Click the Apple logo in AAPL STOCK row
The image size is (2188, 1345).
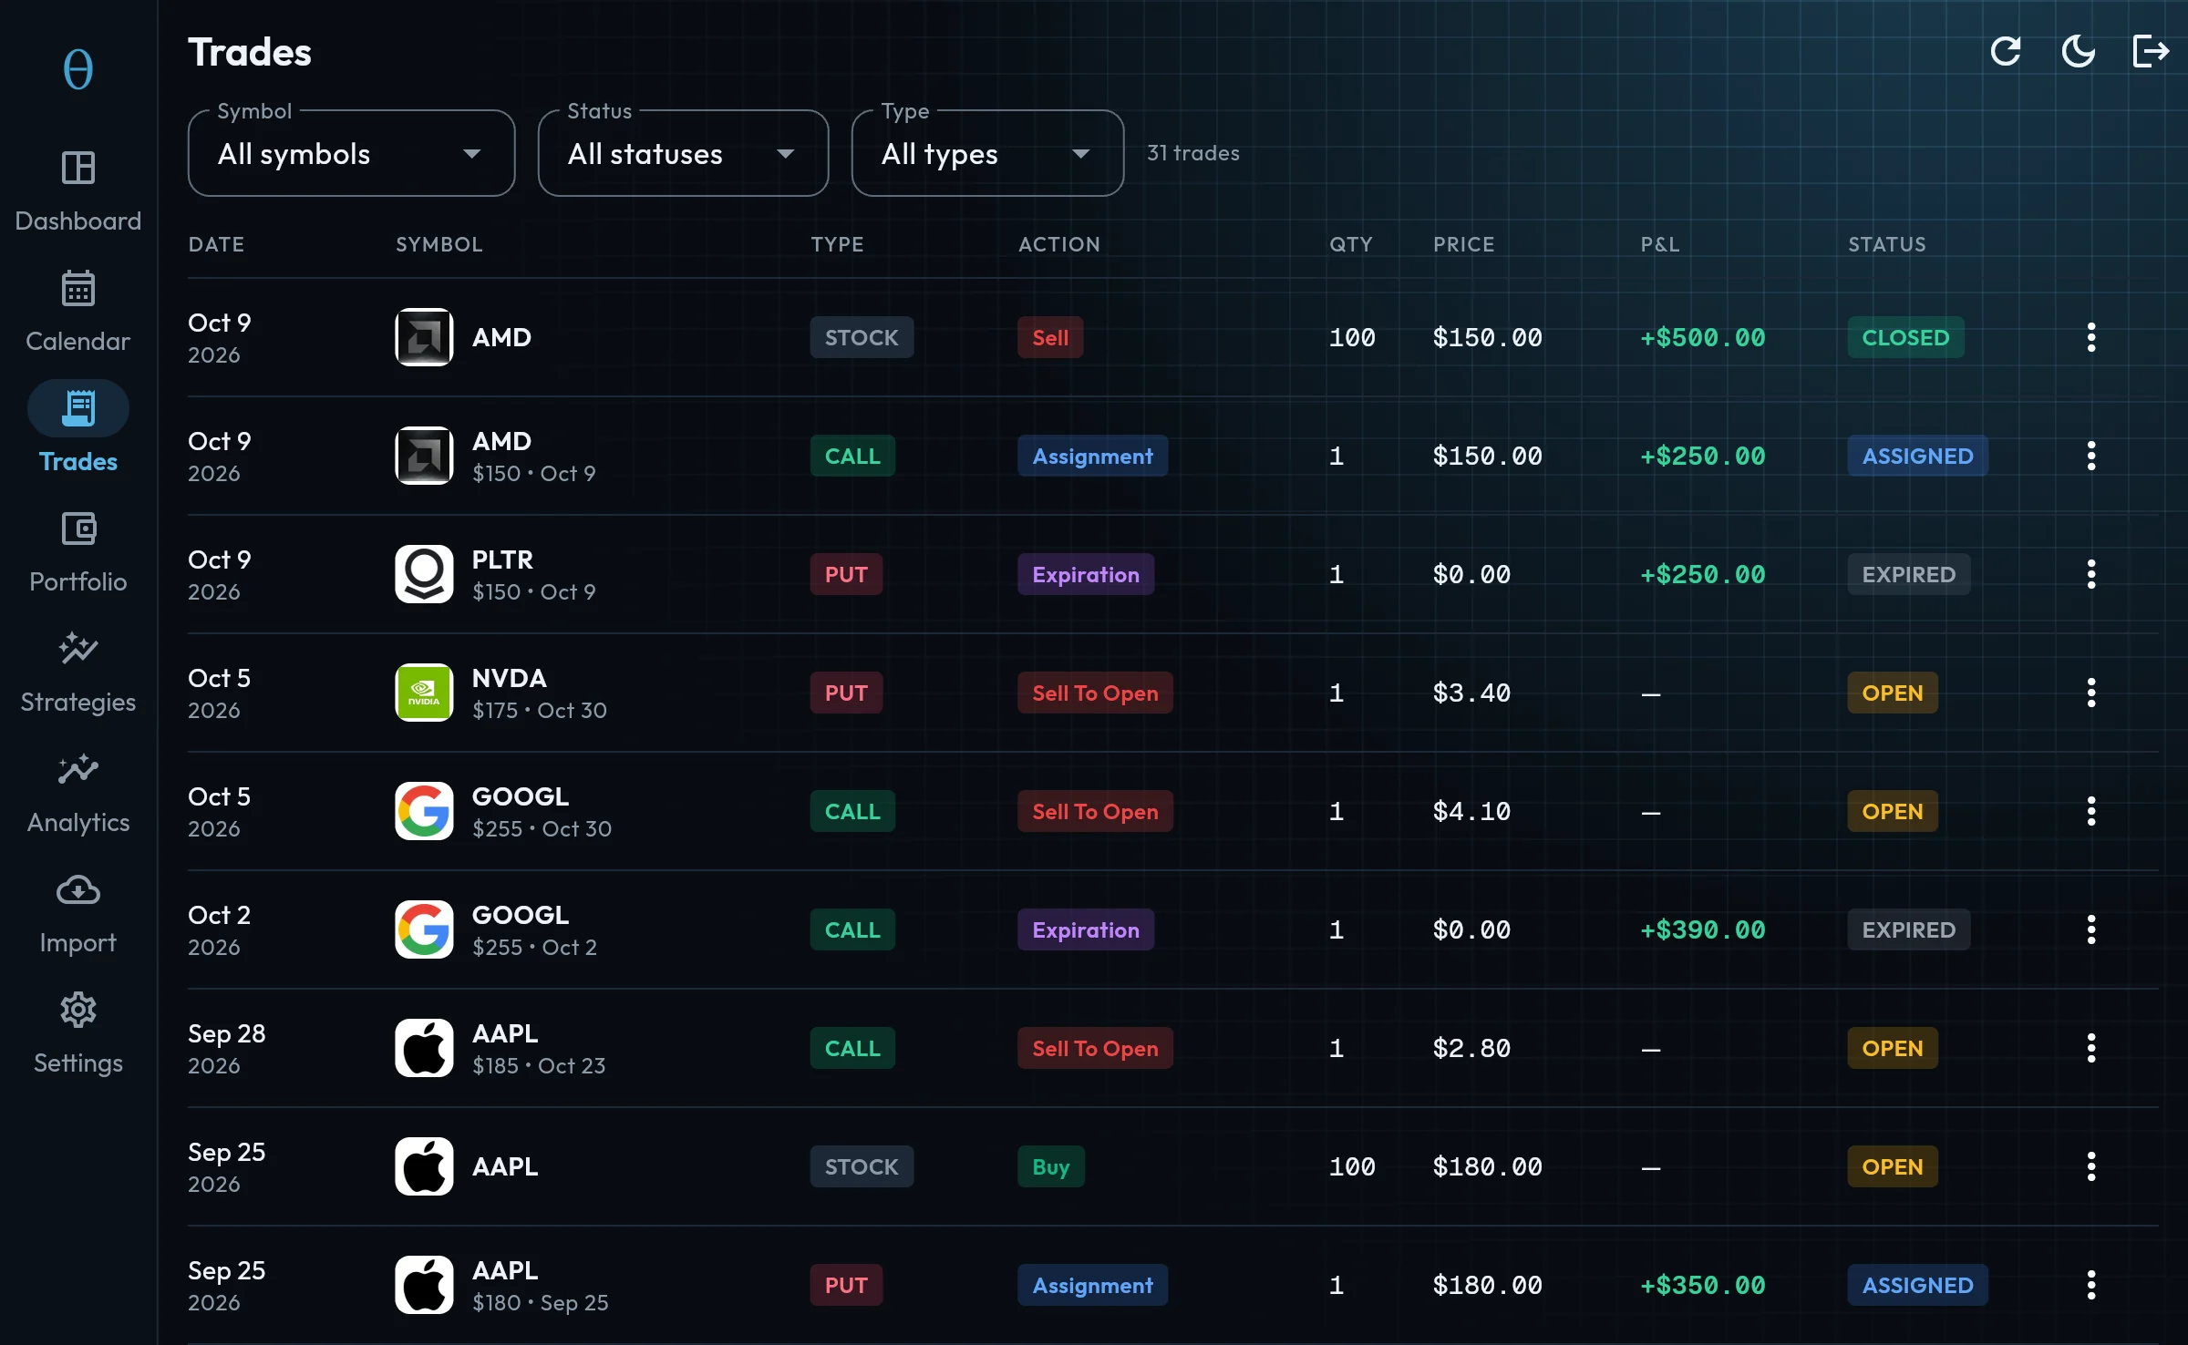[x=424, y=1166]
